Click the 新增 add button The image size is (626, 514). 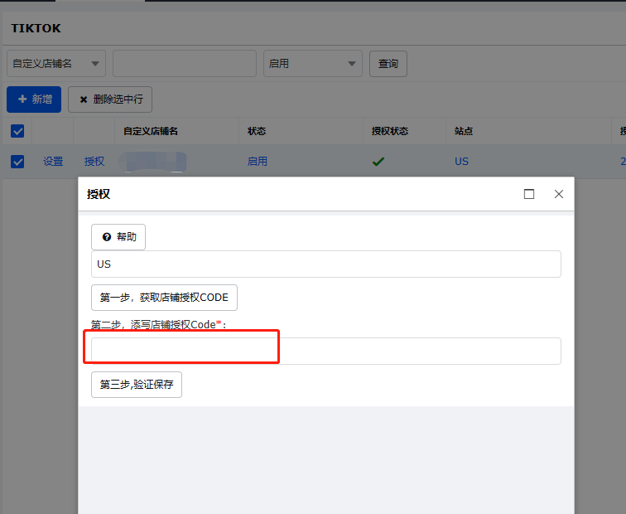[34, 99]
